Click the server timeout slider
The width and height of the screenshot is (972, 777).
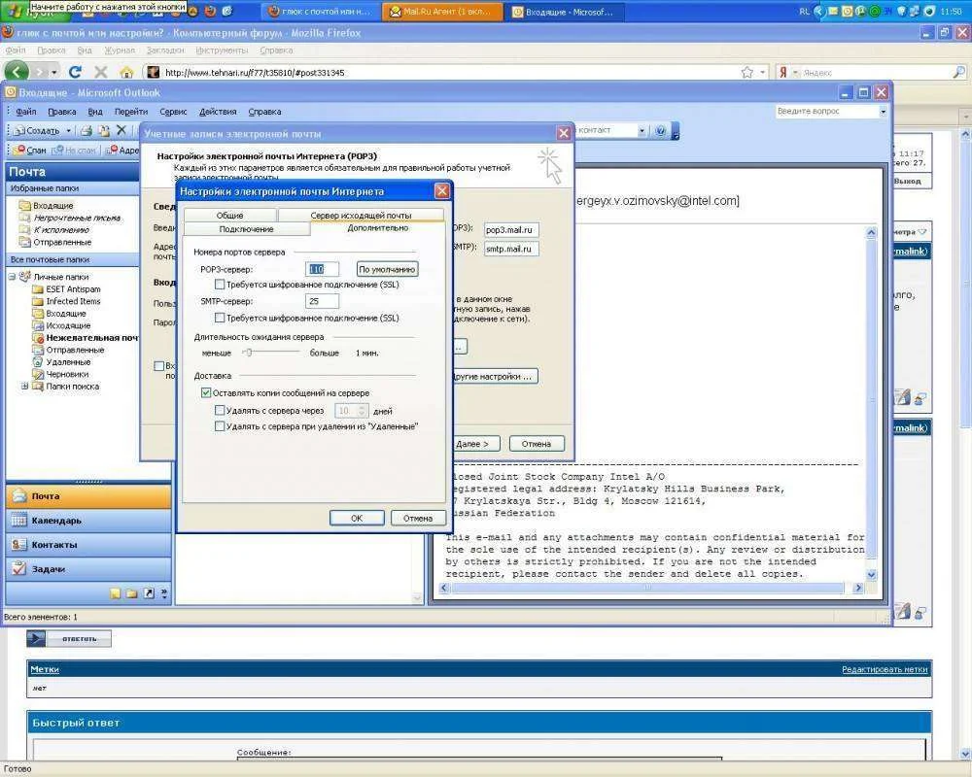pos(249,353)
